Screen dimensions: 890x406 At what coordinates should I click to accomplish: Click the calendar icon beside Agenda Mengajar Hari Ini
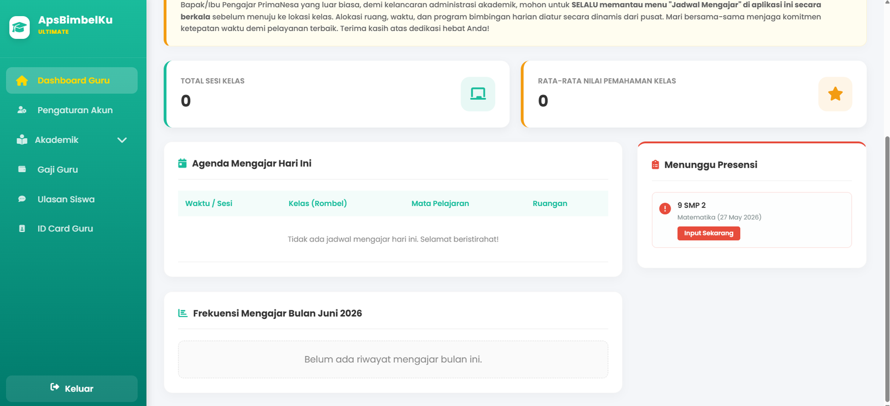(182, 163)
